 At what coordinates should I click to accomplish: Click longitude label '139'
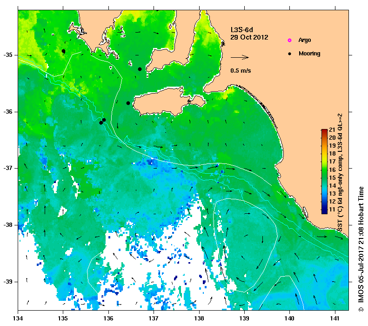(x=245, y=319)
